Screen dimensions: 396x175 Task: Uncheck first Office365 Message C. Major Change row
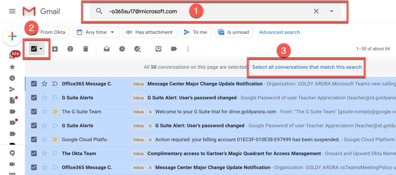coord(34,84)
